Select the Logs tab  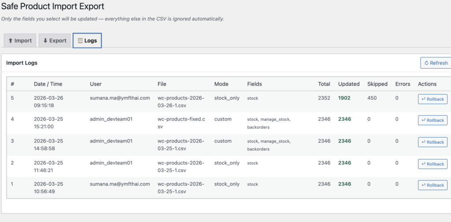pos(87,40)
